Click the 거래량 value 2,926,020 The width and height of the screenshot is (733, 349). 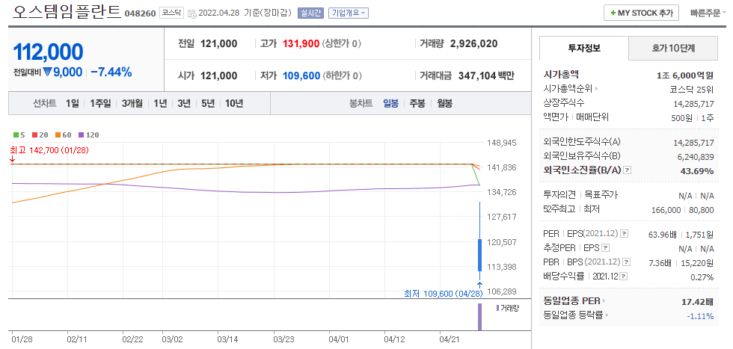[474, 44]
